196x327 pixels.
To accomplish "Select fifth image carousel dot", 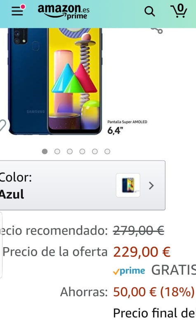I will 94,152.
